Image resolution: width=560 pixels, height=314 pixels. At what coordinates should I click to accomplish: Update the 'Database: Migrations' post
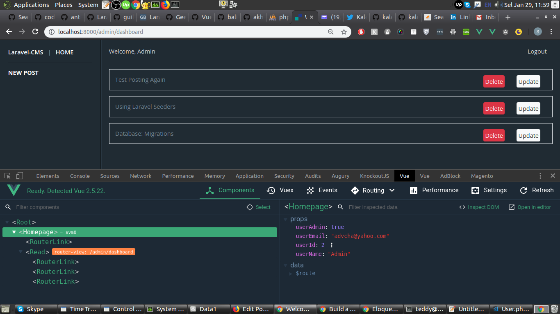click(528, 136)
